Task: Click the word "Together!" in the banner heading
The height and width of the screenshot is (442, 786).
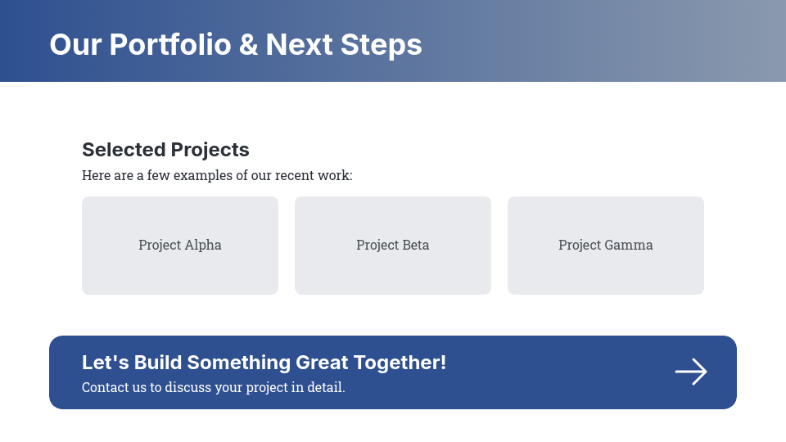Action: click(x=405, y=363)
